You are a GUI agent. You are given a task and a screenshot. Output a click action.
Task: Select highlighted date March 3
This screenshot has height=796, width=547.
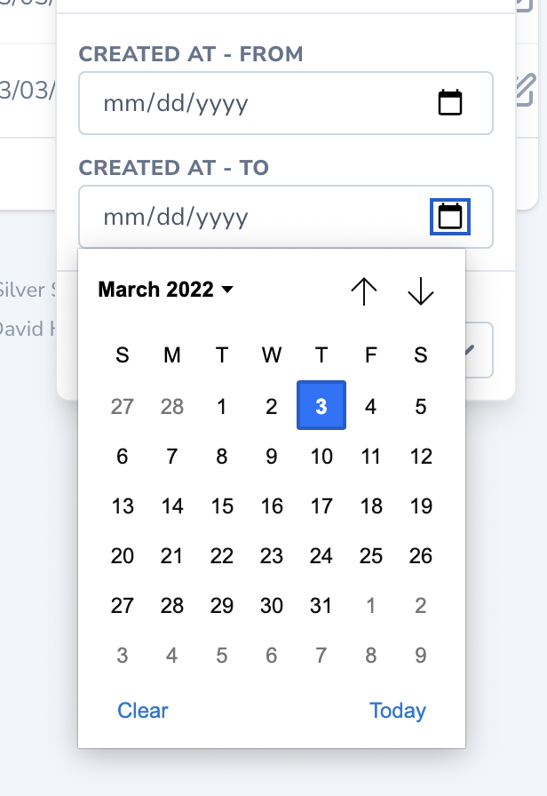pyautogui.click(x=321, y=407)
